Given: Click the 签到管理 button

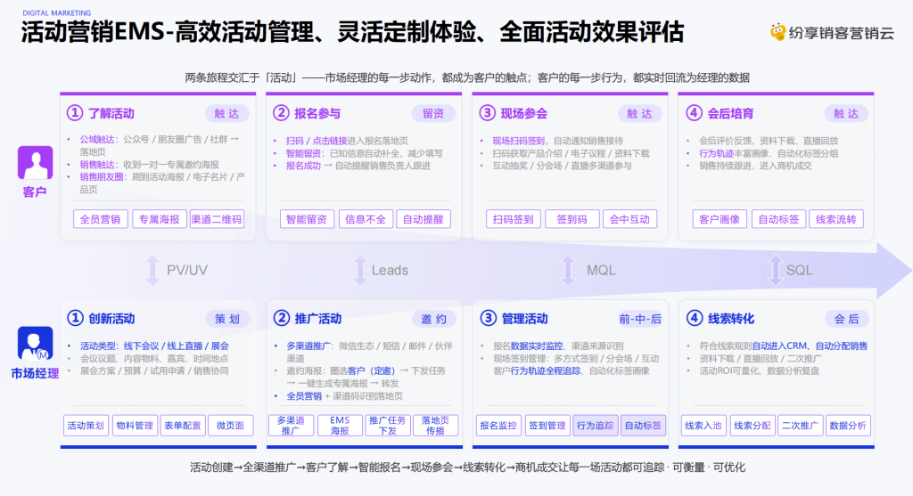Looking at the screenshot, I should 547,426.
